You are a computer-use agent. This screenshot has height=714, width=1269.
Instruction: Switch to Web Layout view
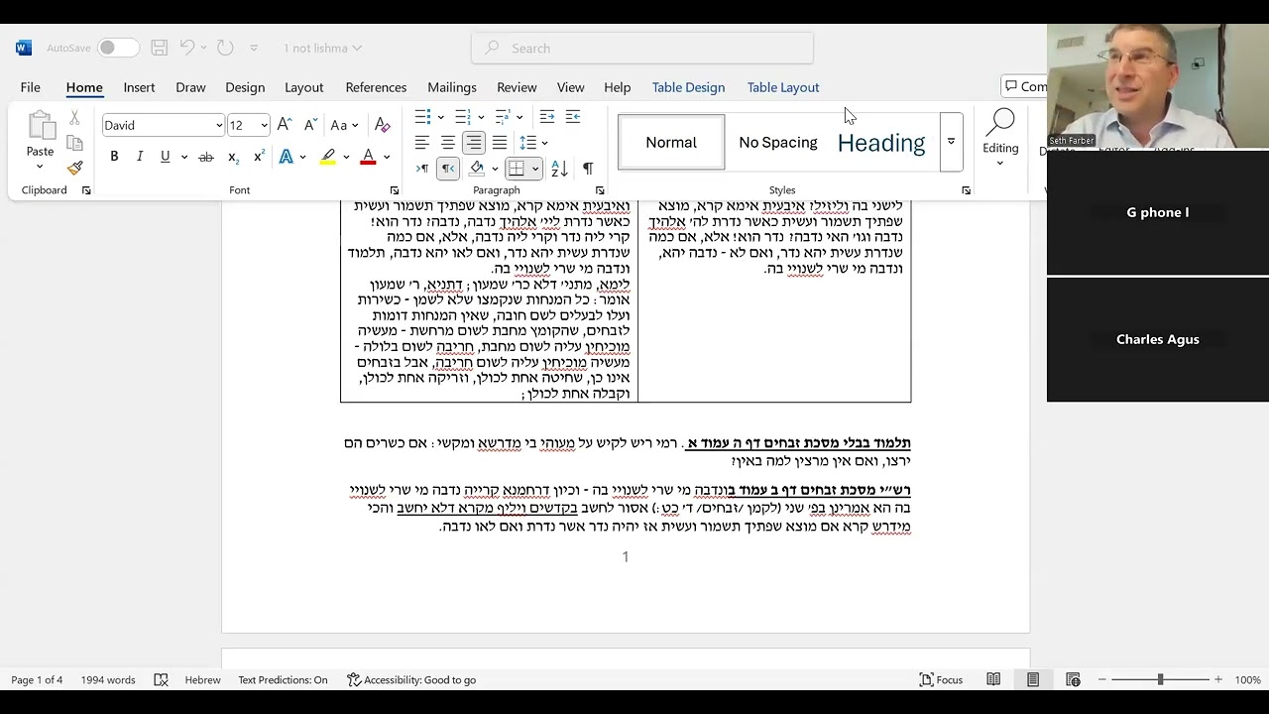pos(1073,679)
